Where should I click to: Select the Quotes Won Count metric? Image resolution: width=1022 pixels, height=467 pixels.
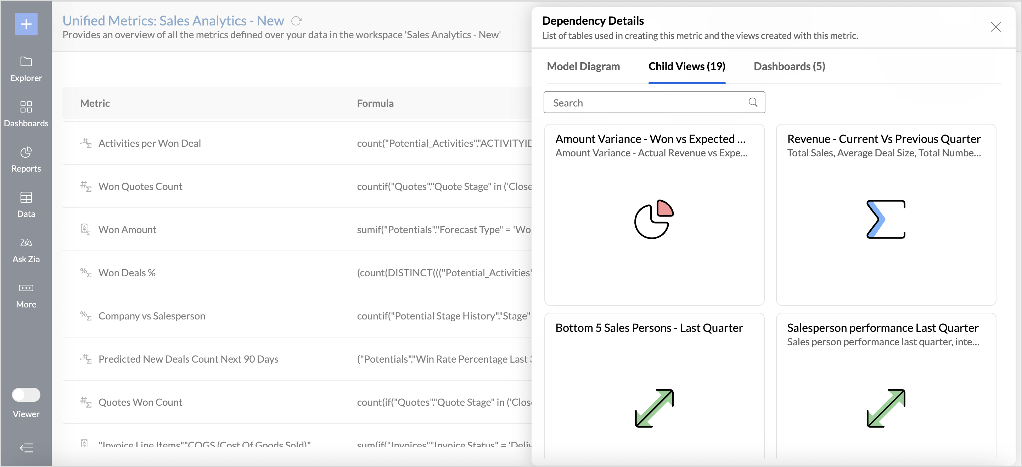coord(140,402)
